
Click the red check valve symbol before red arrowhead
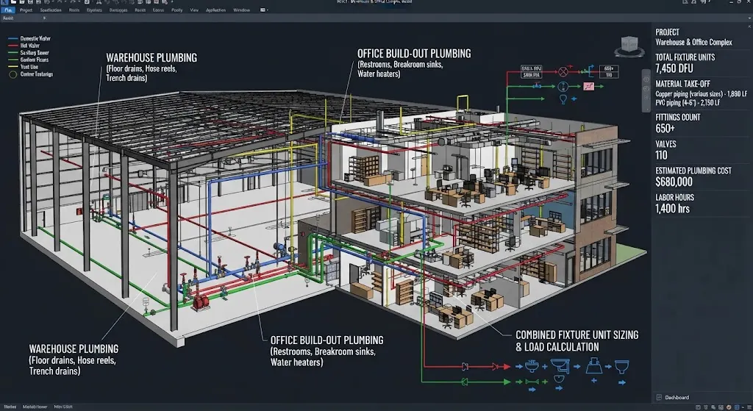495,367
